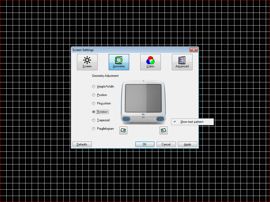Open the Colors tab
This screenshot has height=202, width=270.
[x=151, y=62]
